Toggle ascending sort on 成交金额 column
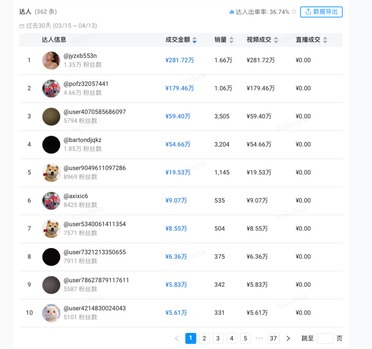Viewport: 372px width, 349px height. (194, 38)
